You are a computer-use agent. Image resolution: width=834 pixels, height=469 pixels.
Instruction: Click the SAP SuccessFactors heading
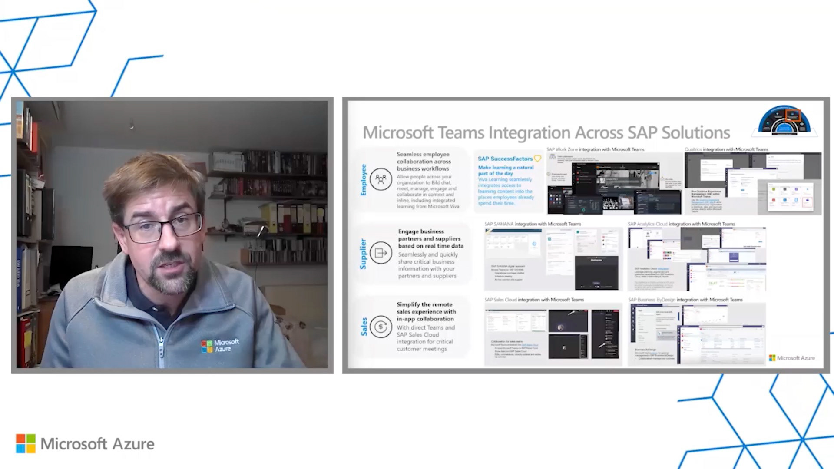click(505, 159)
